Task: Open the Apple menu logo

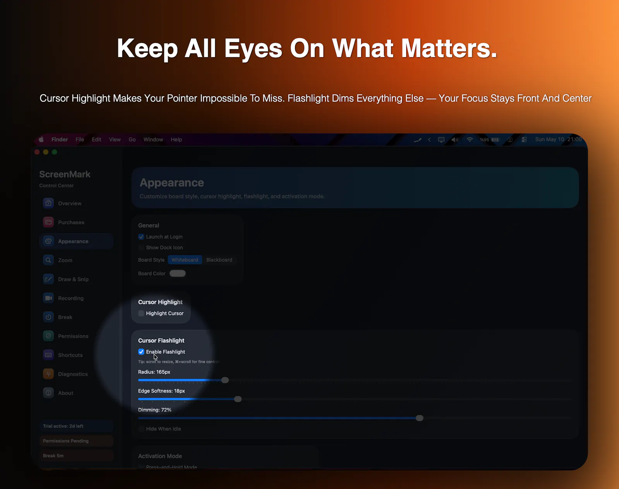Action: [41, 139]
